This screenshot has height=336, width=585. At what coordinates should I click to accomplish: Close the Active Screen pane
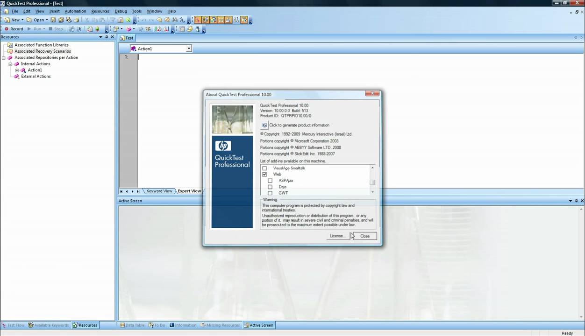(x=582, y=201)
